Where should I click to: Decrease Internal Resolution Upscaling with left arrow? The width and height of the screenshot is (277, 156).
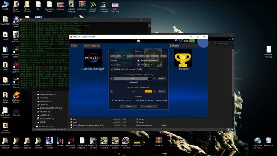tap(112, 78)
